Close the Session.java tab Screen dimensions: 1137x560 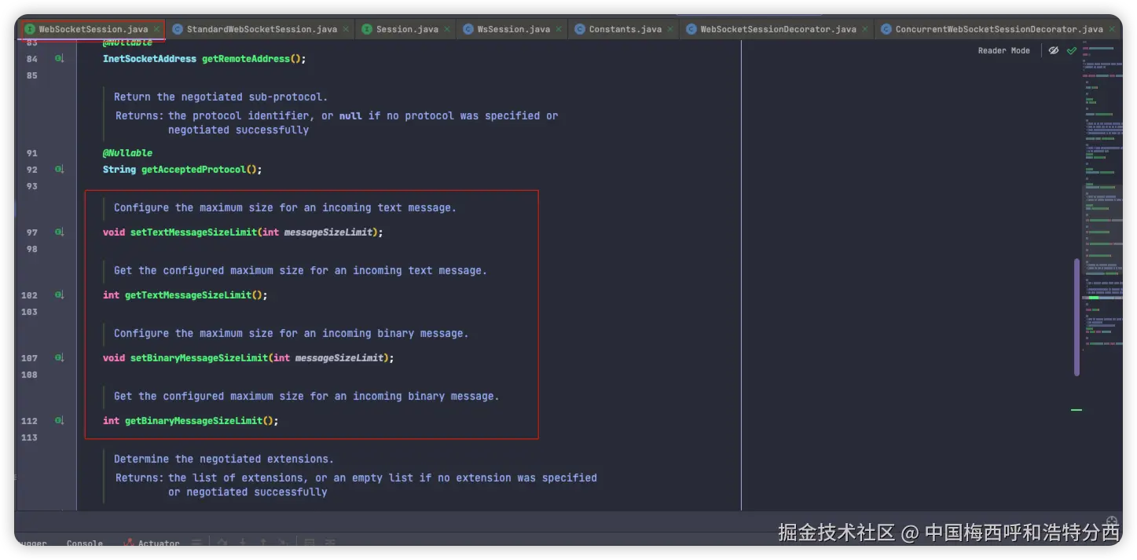447,29
